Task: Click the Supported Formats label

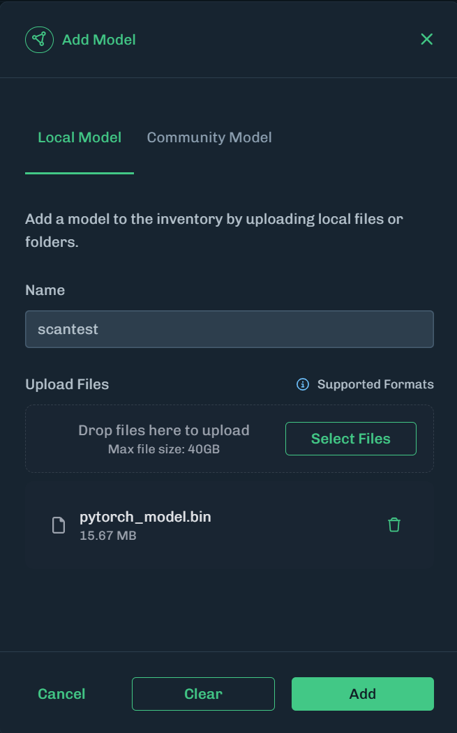Action: click(375, 384)
